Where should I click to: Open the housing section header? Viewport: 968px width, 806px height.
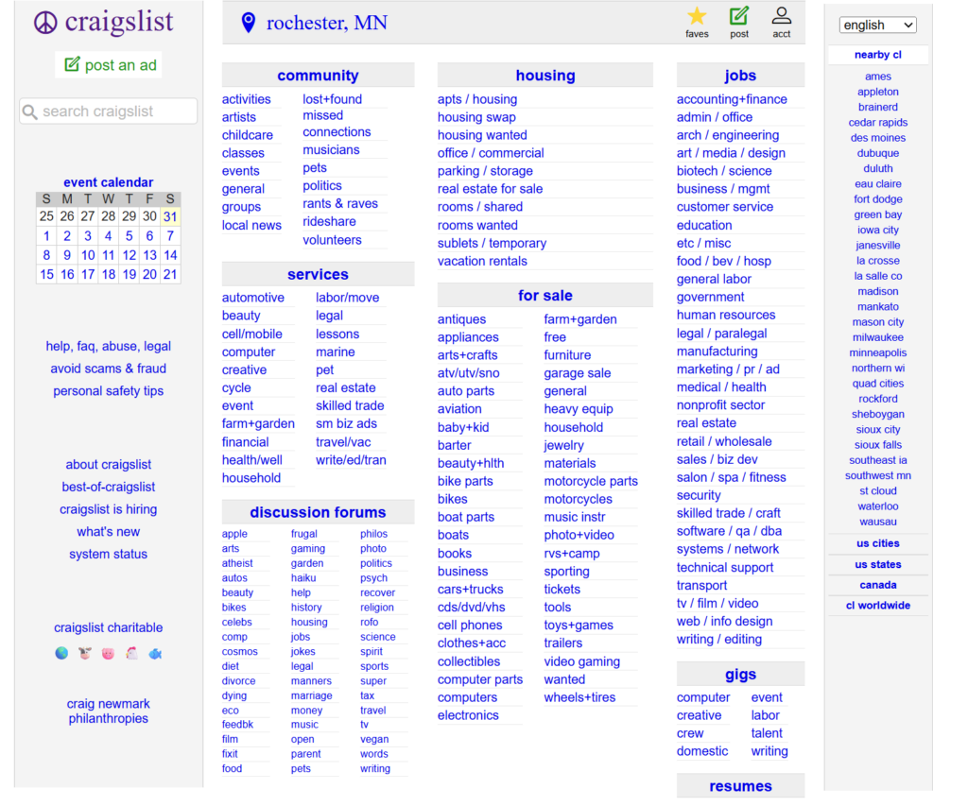click(544, 76)
